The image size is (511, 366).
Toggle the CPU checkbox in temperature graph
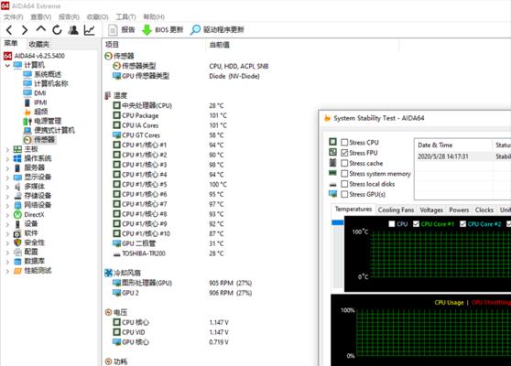click(392, 223)
